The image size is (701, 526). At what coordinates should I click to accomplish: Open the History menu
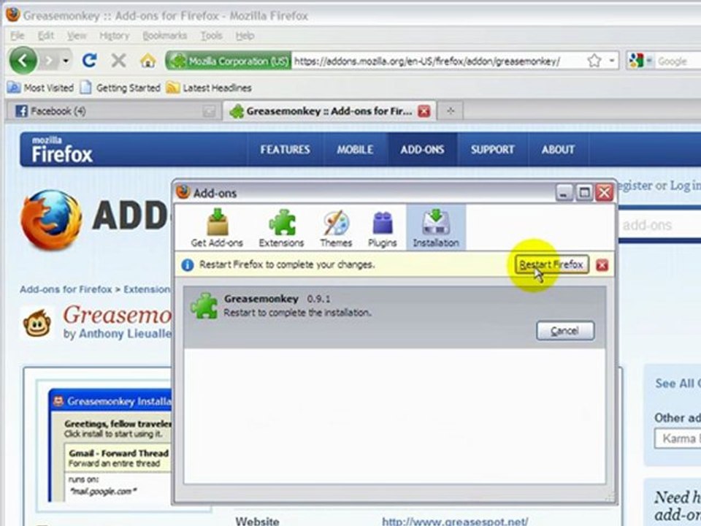coord(114,36)
